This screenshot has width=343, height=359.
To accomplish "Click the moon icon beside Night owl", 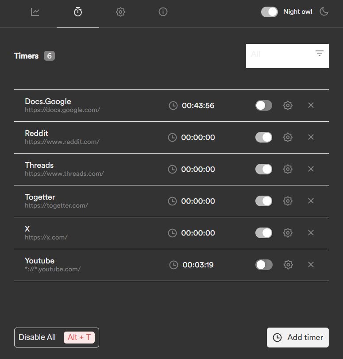I will [x=324, y=12].
